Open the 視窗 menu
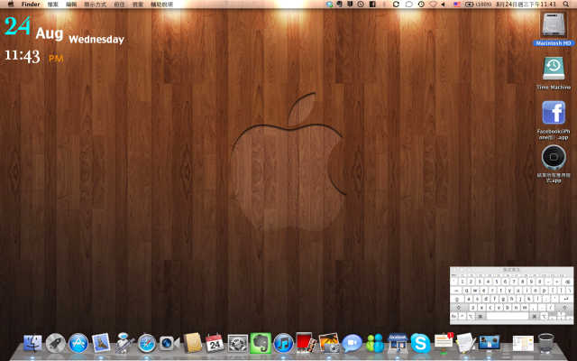The width and height of the screenshot is (577, 361). pyautogui.click(x=138, y=5)
